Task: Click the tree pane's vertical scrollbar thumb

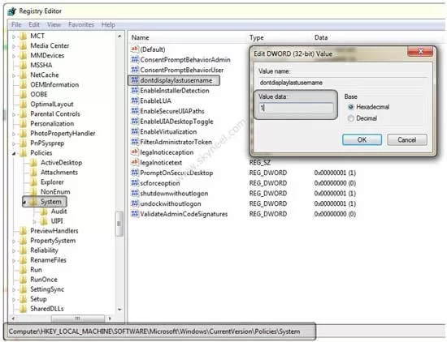Action: click(119, 224)
